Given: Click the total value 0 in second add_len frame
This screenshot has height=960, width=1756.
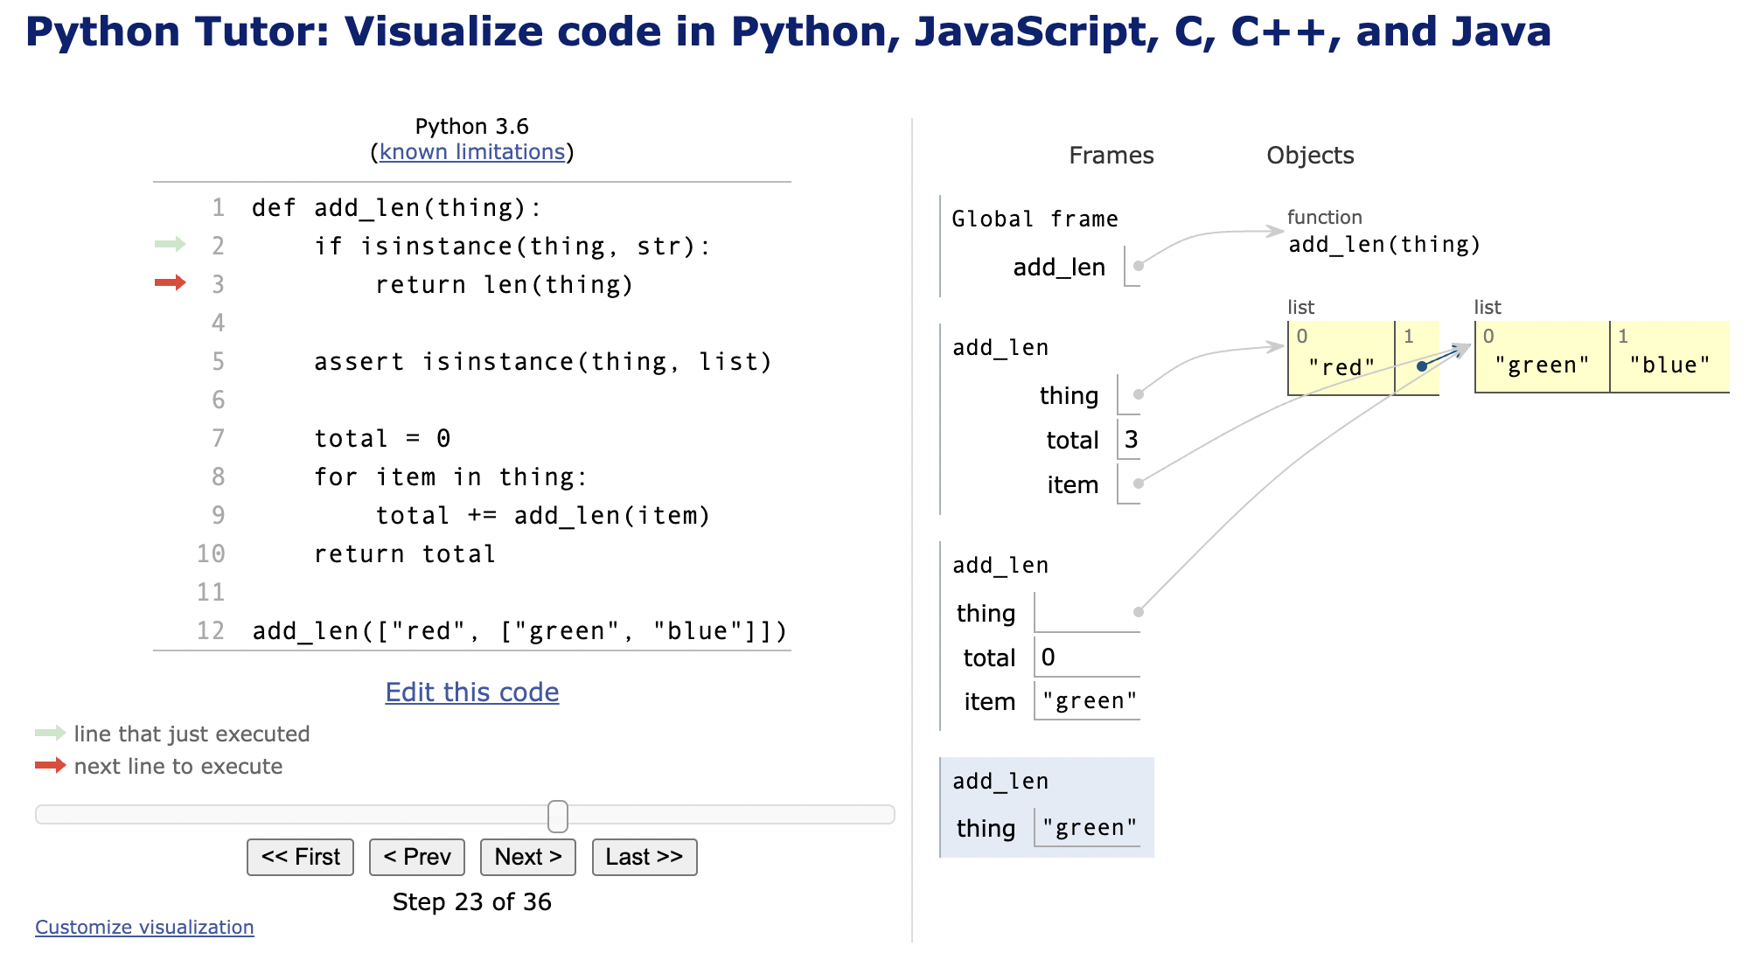Looking at the screenshot, I should pos(1048,657).
